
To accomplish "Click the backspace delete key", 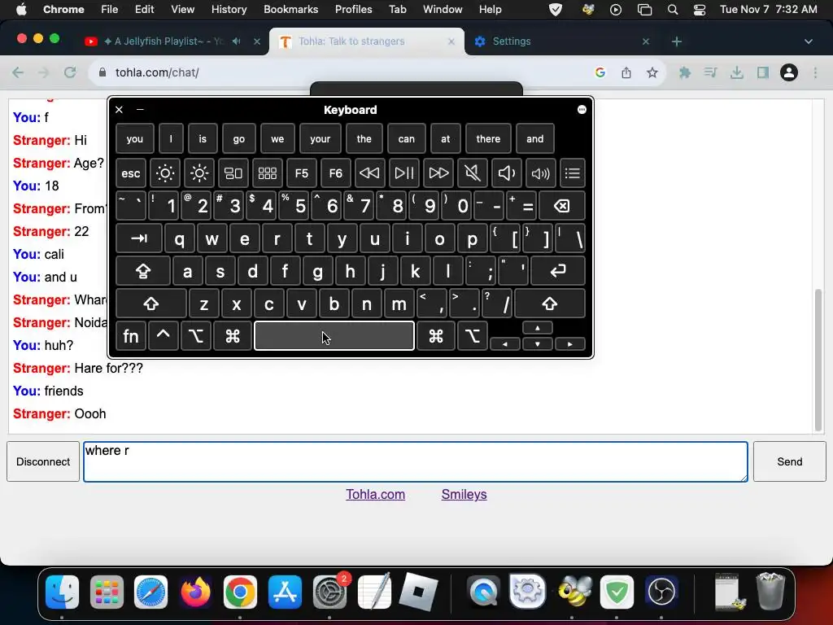I will [x=562, y=206].
